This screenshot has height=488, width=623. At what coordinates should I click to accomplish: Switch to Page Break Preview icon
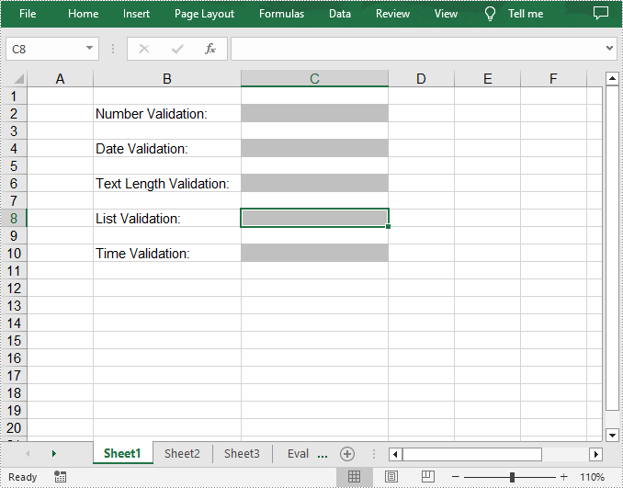(427, 476)
